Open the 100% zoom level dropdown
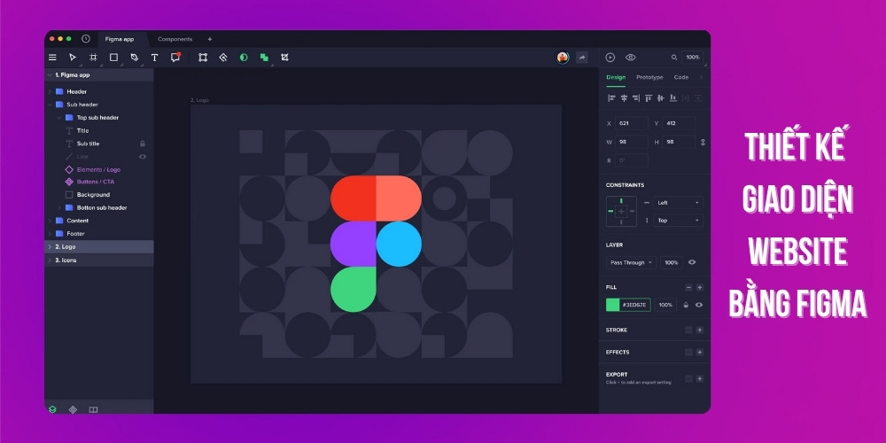 [x=693, y=58]
